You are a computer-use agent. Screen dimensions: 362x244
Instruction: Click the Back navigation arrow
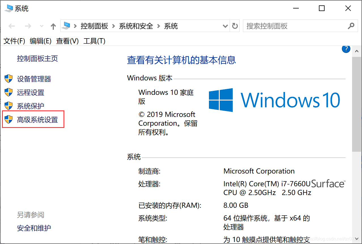(x=12, y=26)
